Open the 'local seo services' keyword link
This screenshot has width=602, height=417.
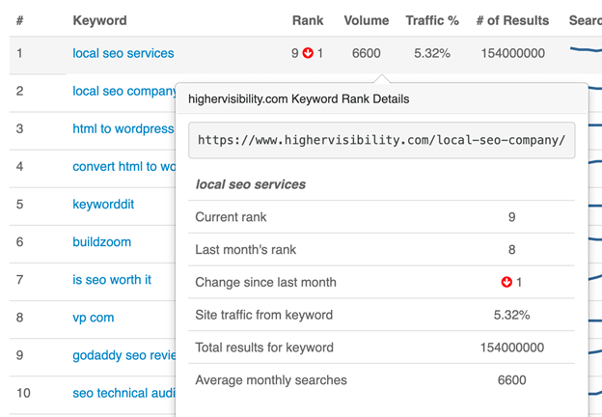coord(123,53)
